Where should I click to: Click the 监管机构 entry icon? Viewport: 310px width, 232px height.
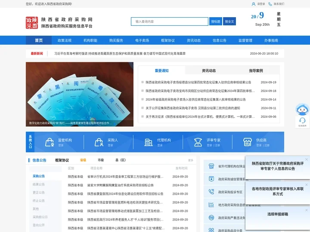pyautogui.click(x=50, y=142)
